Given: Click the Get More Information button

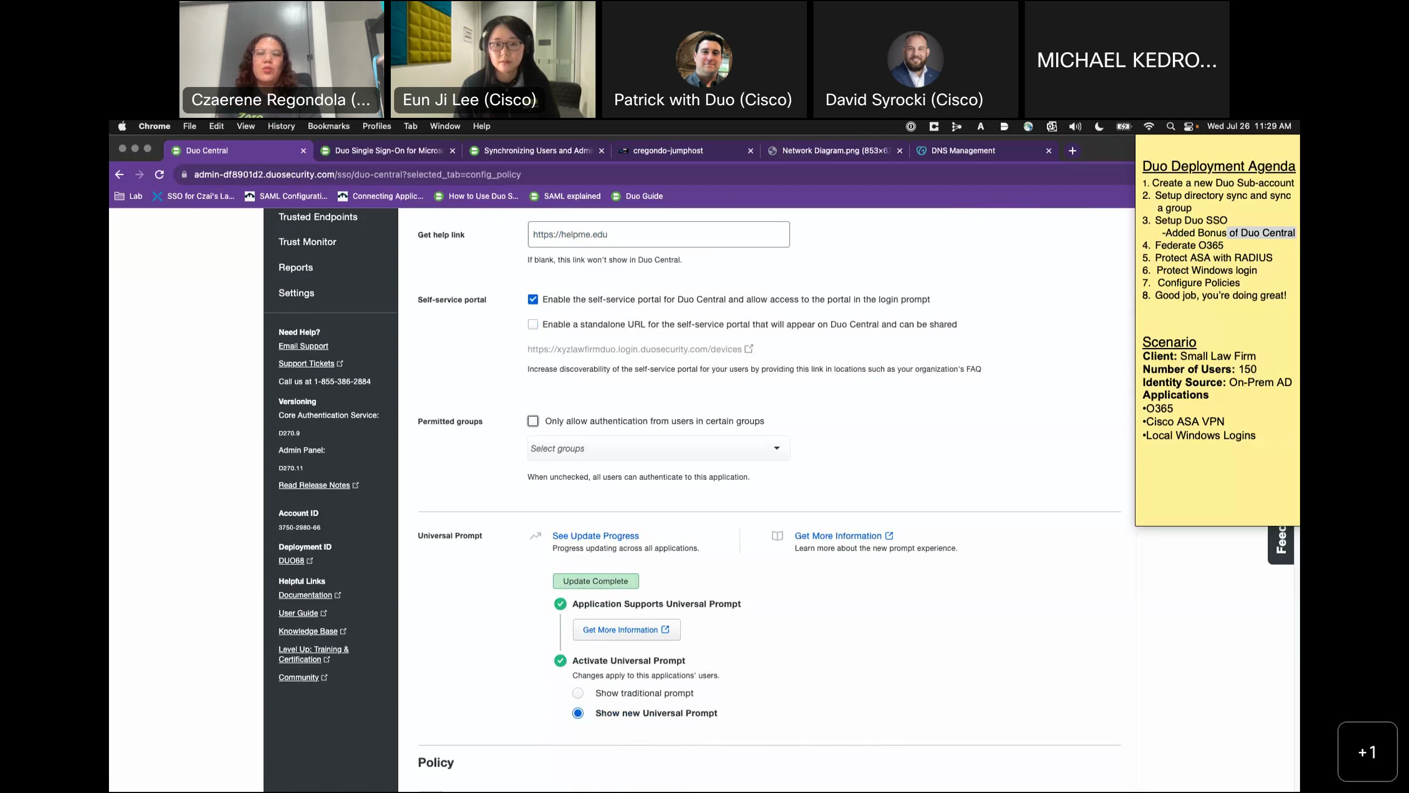Looking at the screenshot, I should point(626,629).
